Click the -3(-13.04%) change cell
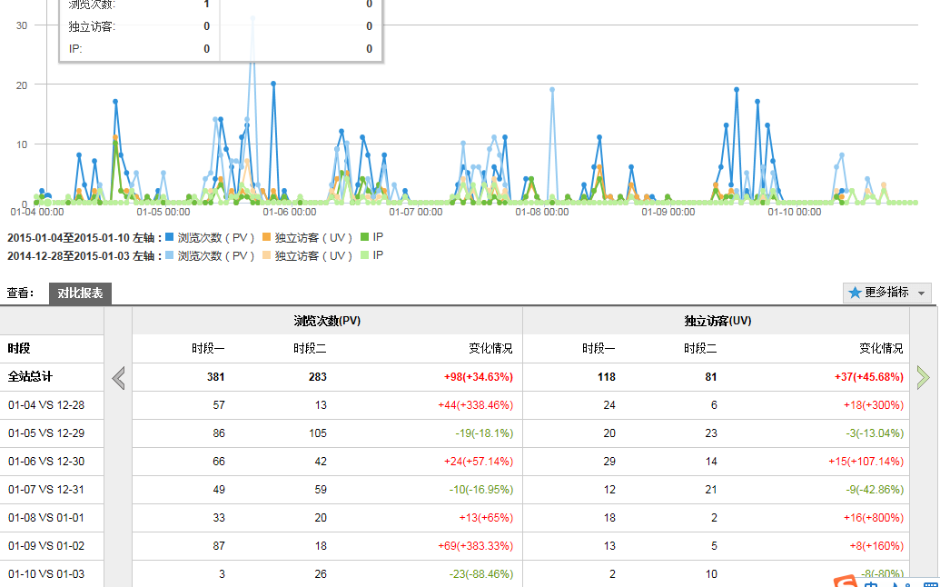This screenshot has height=587, width=940. [x=875, y=433]
